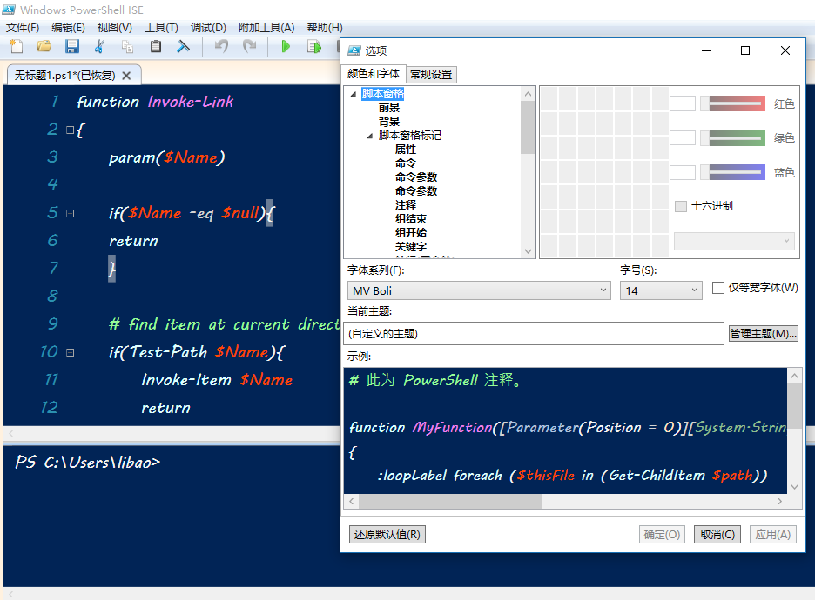Click the Copy toolbar icon
This screenshot has width=815, height=600.
tap(127, 47)
